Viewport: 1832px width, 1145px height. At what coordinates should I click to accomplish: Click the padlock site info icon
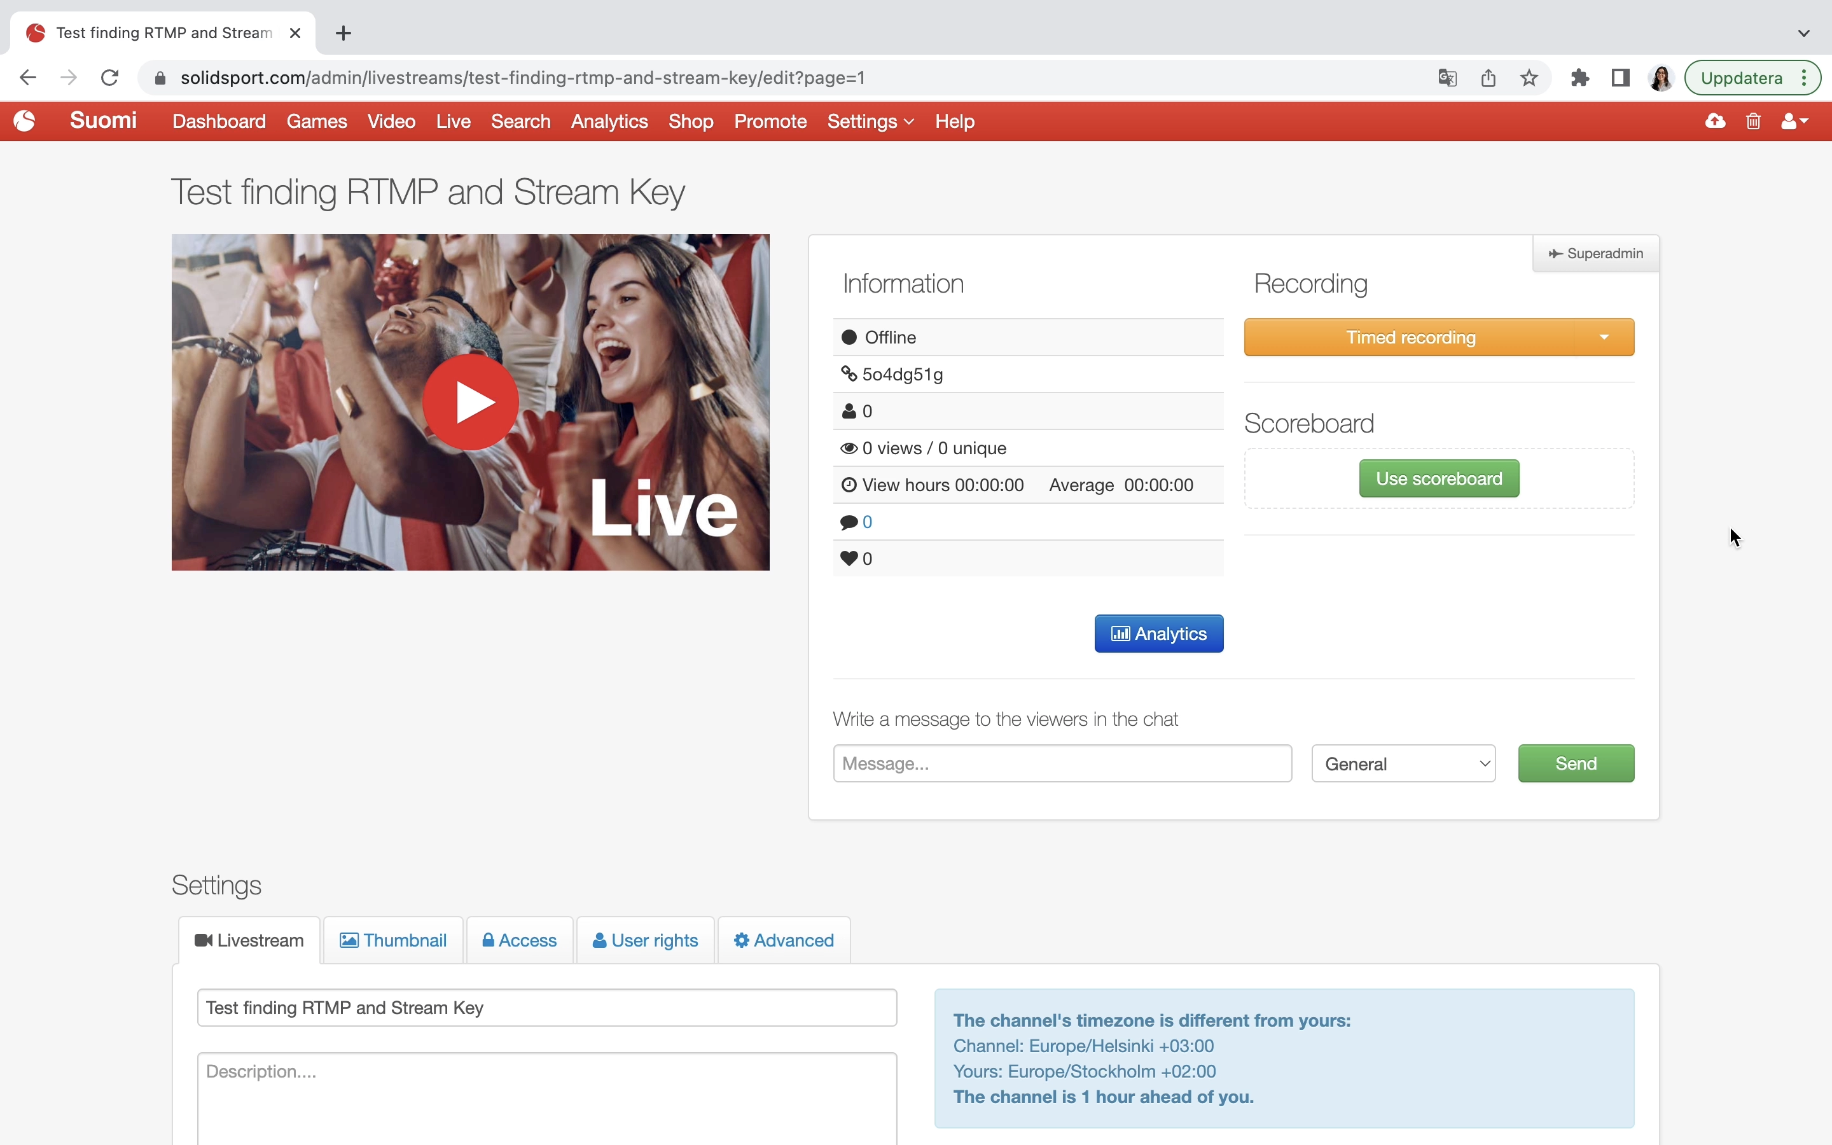point(160,78)
